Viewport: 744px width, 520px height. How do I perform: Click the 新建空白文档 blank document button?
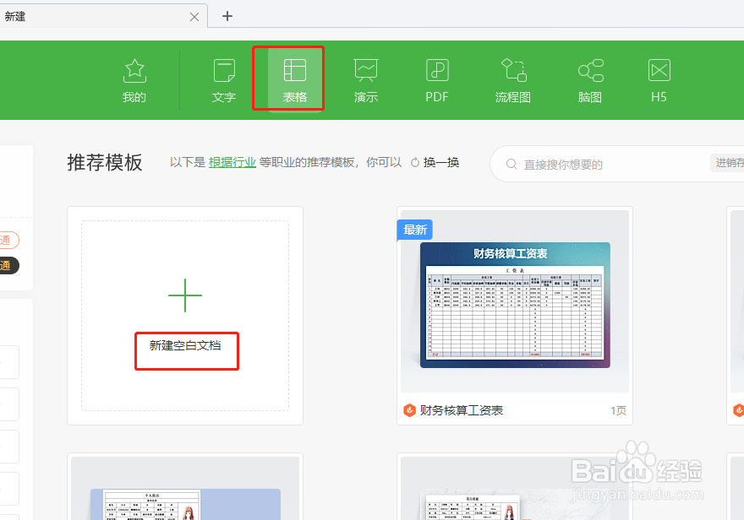(186, 351)
